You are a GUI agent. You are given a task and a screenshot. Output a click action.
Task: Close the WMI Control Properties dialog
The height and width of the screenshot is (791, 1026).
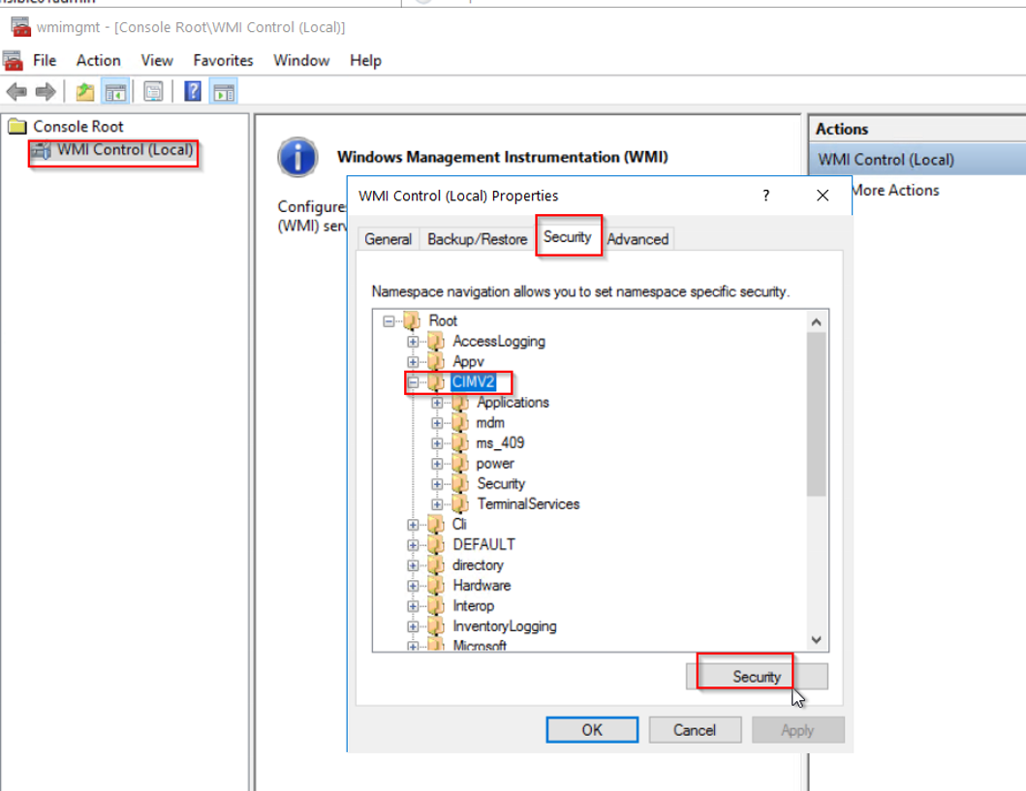coord(823,196)
